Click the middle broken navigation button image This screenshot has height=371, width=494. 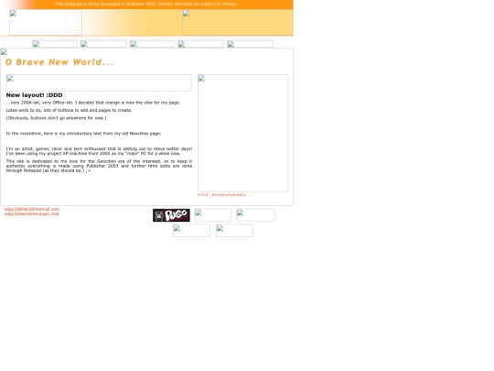coord(152,44)
